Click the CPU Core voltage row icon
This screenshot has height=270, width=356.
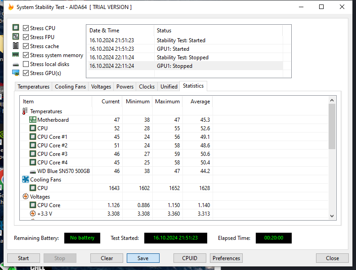coord(33,205)
